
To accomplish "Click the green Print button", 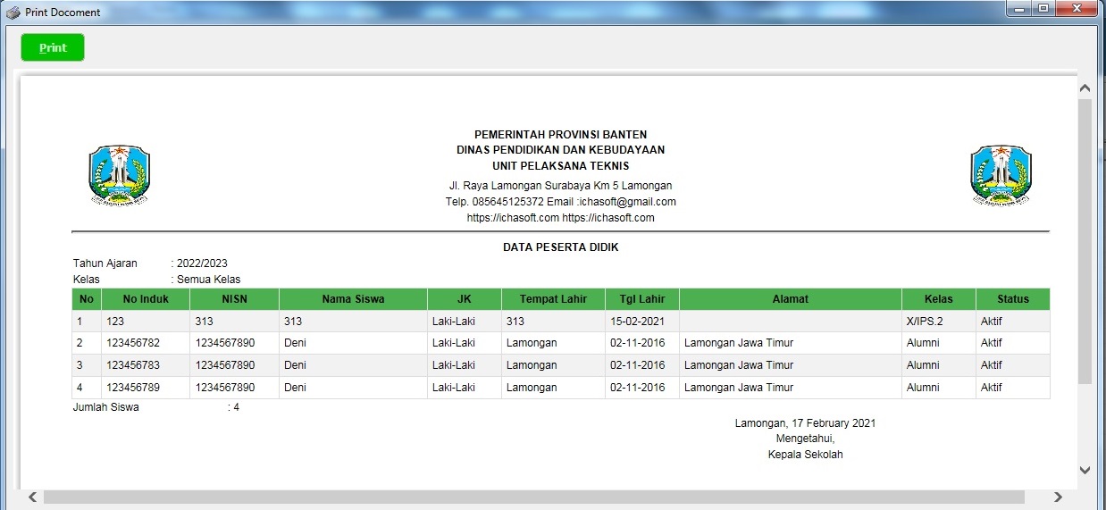I will point(53,47).
